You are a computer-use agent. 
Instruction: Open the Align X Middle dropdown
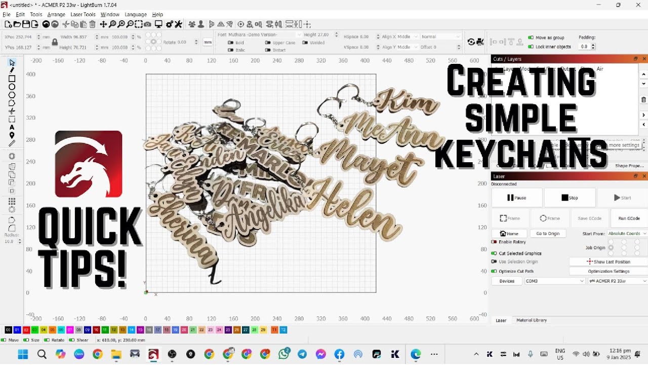pyautogui.click(x=407, y=36)
